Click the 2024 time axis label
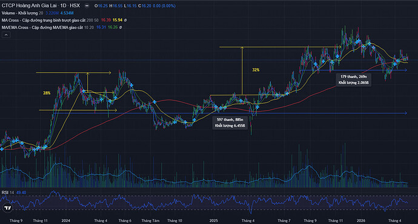 tap(65, 220)
